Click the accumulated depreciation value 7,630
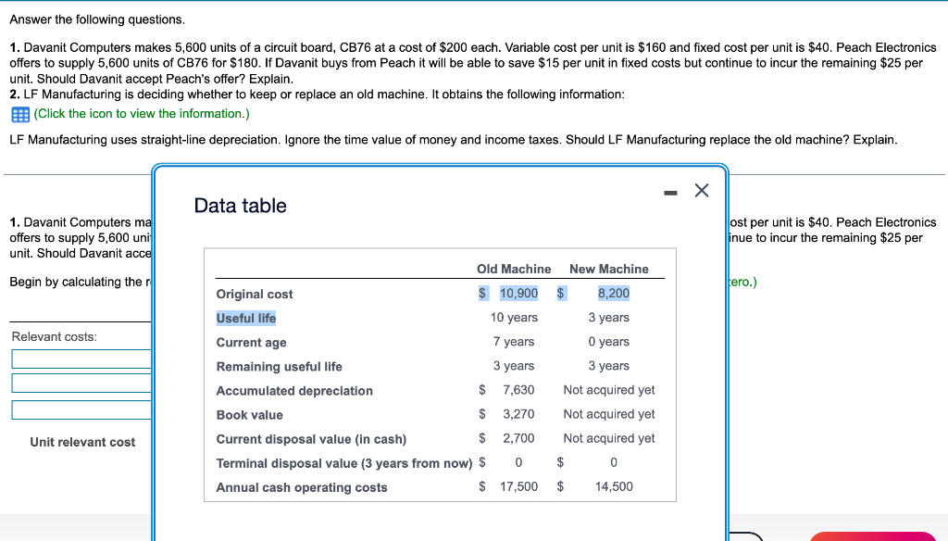948x541 pixels. 518,390
